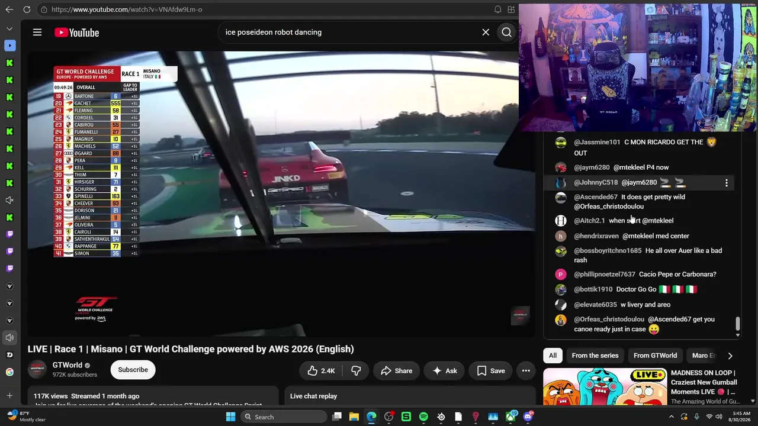Grab the live chat scrollbar thumb
This screenshot has width=758, height=426.
point(738,324)
